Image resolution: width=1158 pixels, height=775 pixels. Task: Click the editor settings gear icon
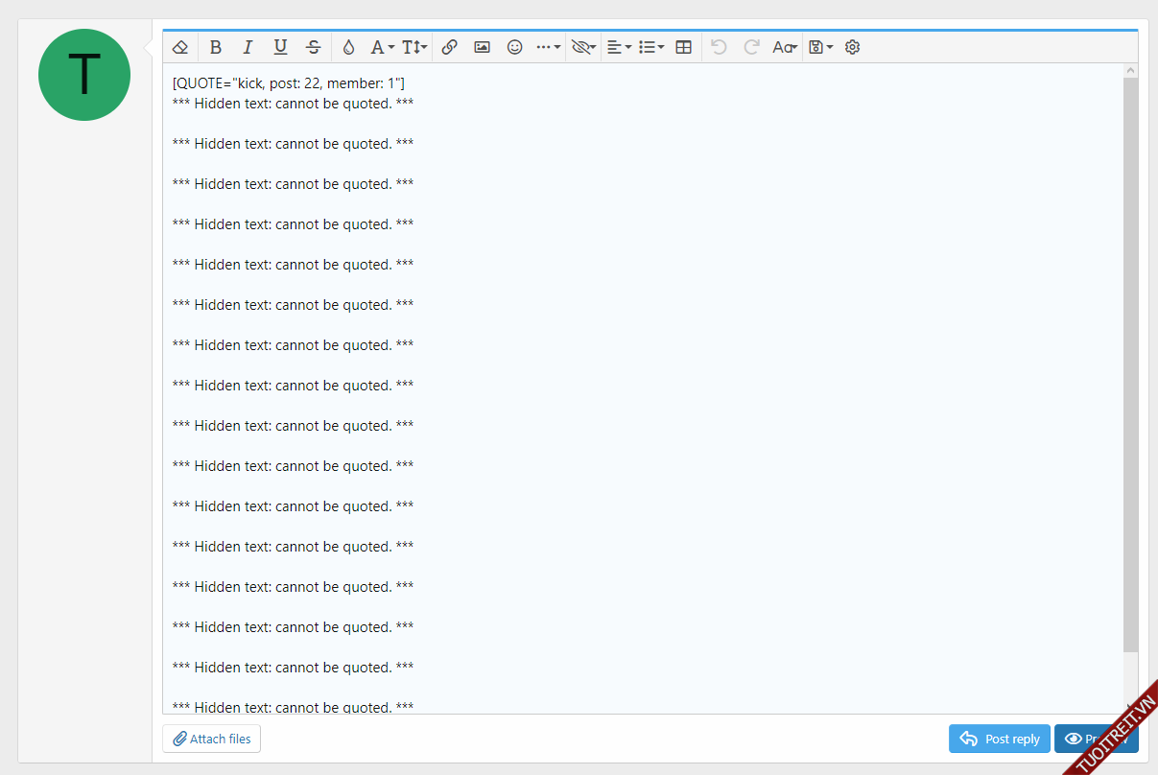click(x=852, y=47)
